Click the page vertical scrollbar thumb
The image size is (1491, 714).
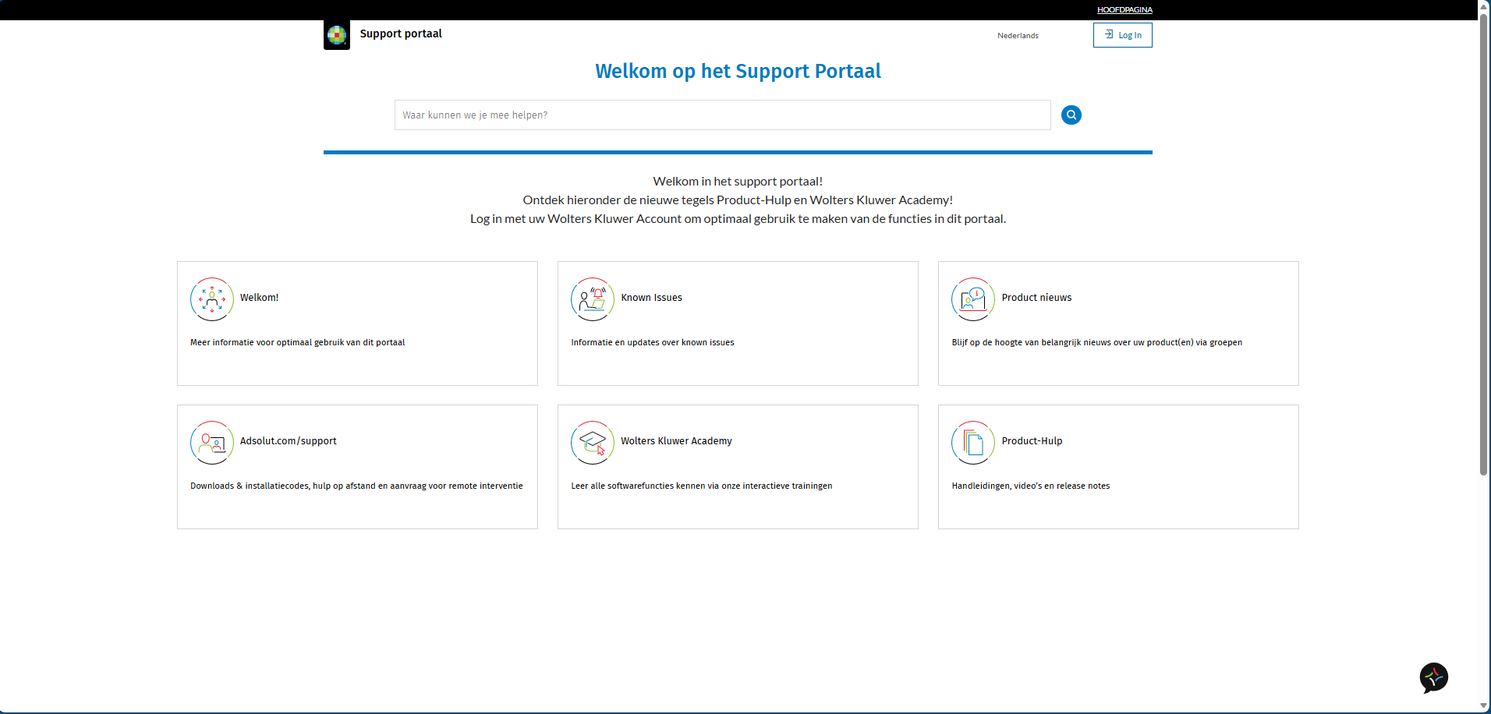pyautogui.click(x=1483, y=243)
